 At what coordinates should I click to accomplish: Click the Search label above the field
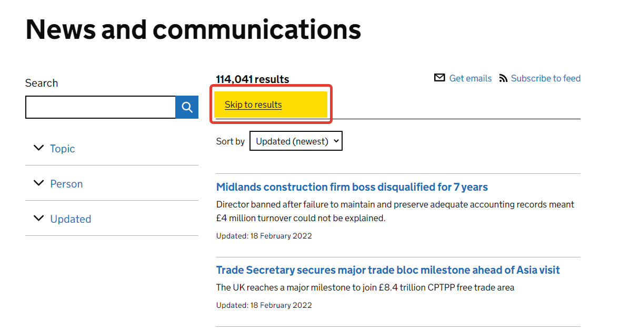click(x=42, y=83)
